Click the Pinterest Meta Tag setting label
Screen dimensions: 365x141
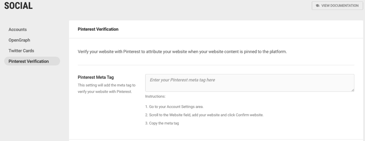click(96, 78)
